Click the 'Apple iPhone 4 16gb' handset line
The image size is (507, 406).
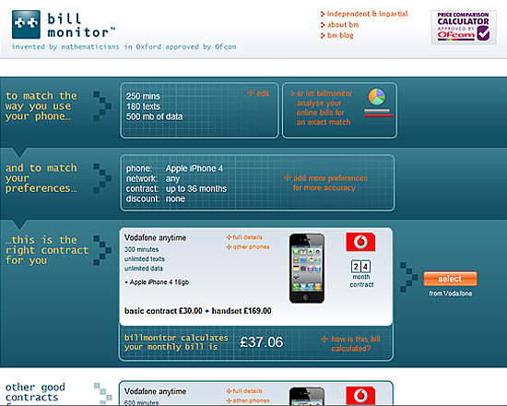tap(157, 282)
